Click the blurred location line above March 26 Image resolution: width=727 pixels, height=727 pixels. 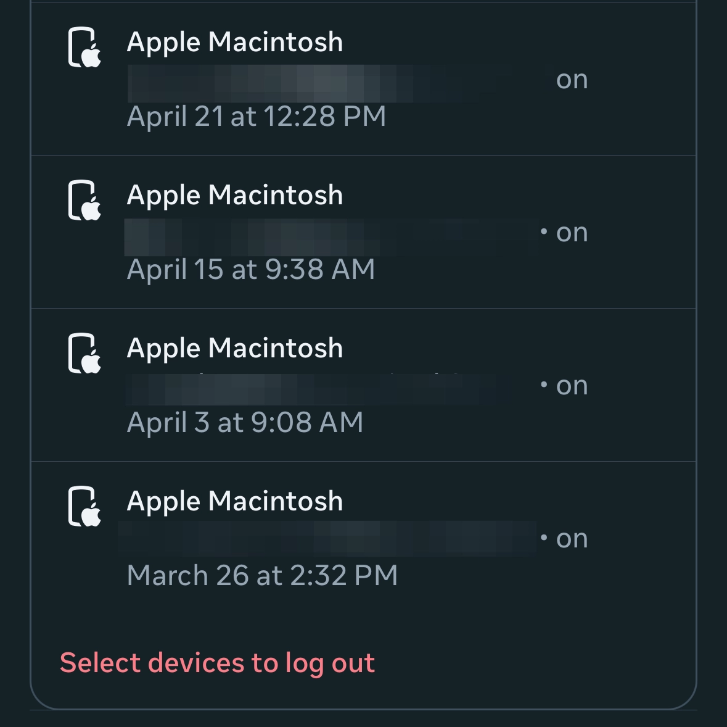click(327, 538)
